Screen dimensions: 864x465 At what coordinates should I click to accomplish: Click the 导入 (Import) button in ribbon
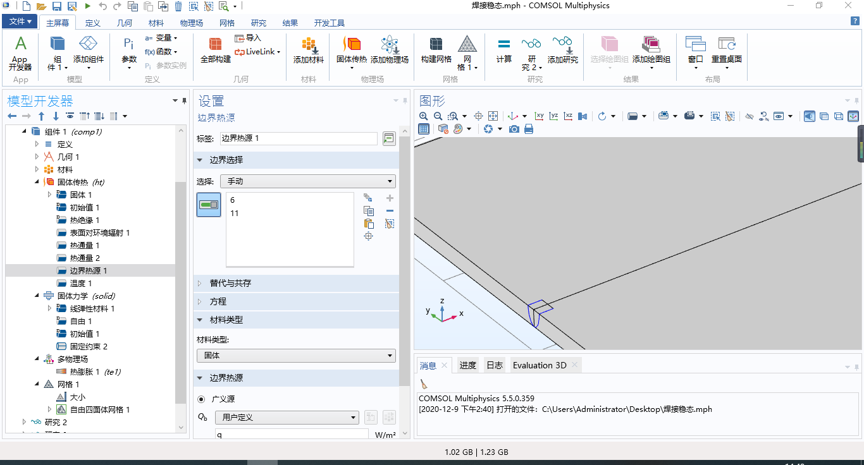pyautogui.click(x=248, y=38)
